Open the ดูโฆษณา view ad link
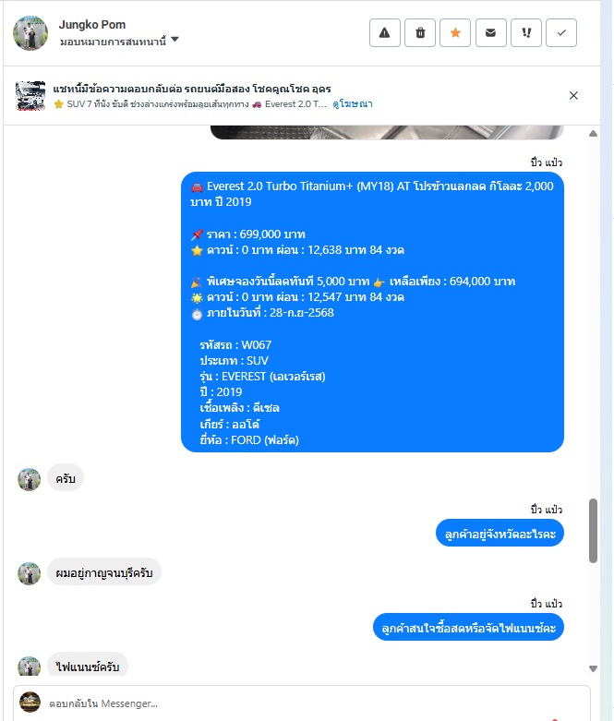 353,104
